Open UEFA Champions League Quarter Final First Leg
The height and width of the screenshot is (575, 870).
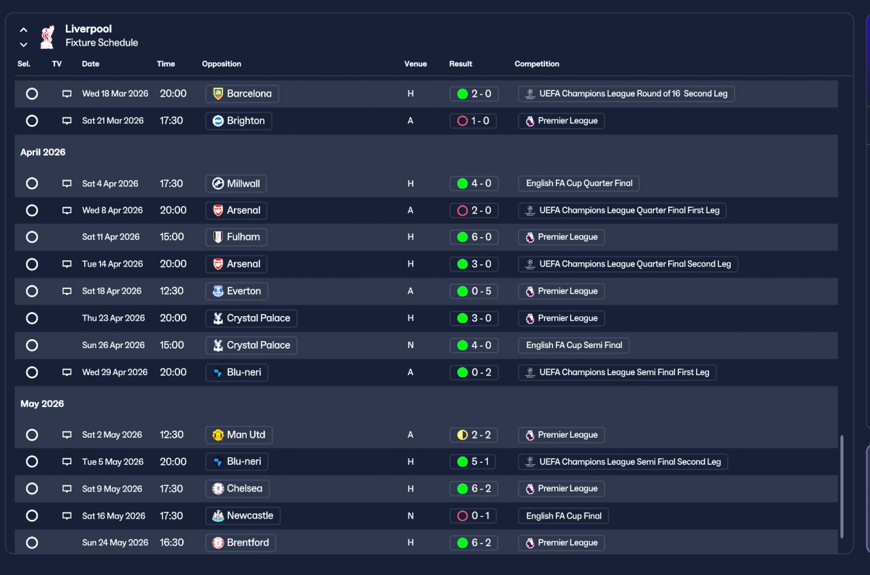click(622, 211)
